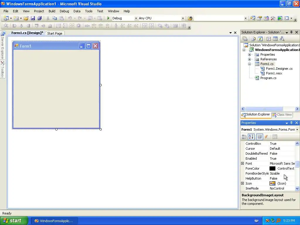This screenshot has height=225, width=300.
Task: Open the Find combo box dropdown arrow
Action: [246, 18]
